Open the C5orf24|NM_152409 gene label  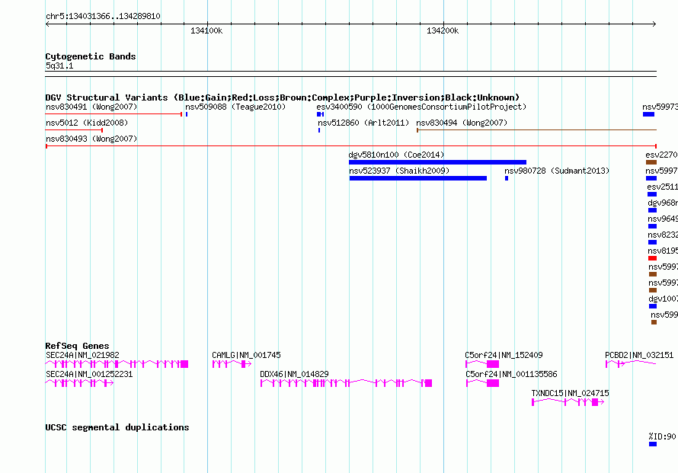point(504,355)
